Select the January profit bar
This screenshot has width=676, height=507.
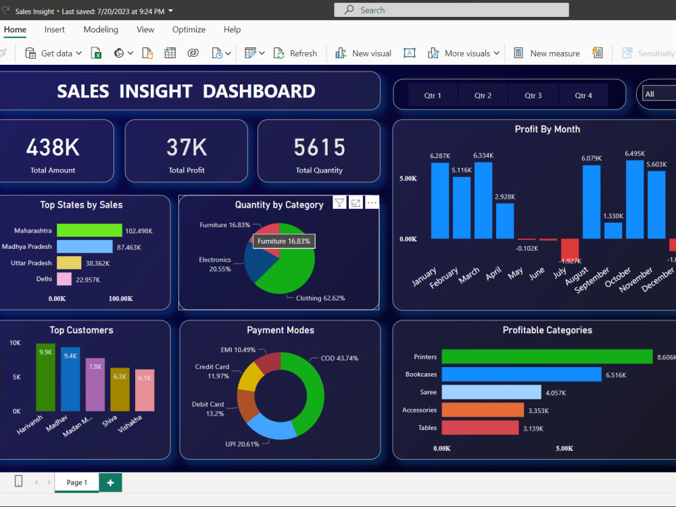(440, 201)
